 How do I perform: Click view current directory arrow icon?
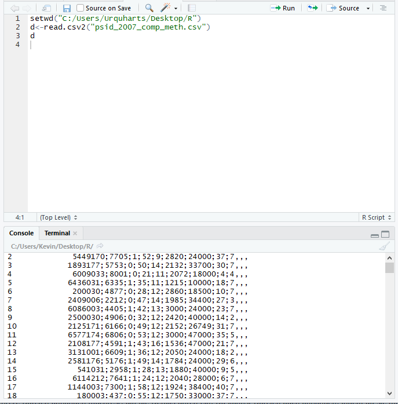(x=100, y=246)
